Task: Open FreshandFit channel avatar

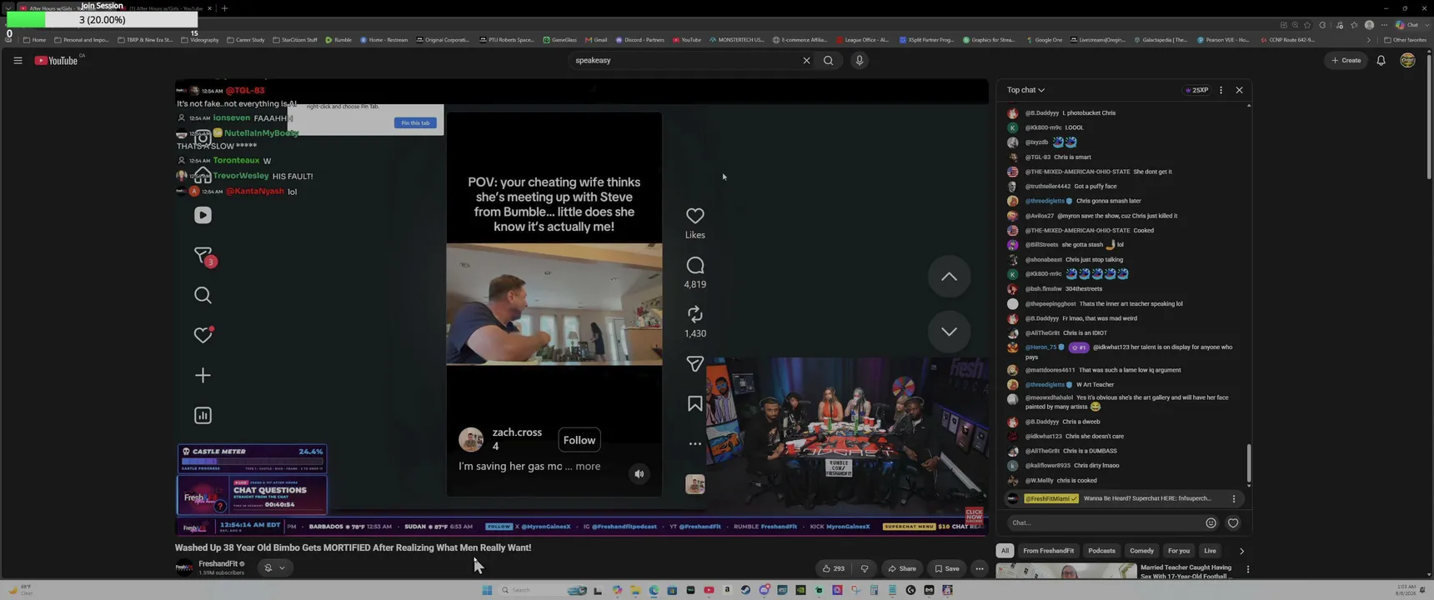Action: [x=184, y=567]
